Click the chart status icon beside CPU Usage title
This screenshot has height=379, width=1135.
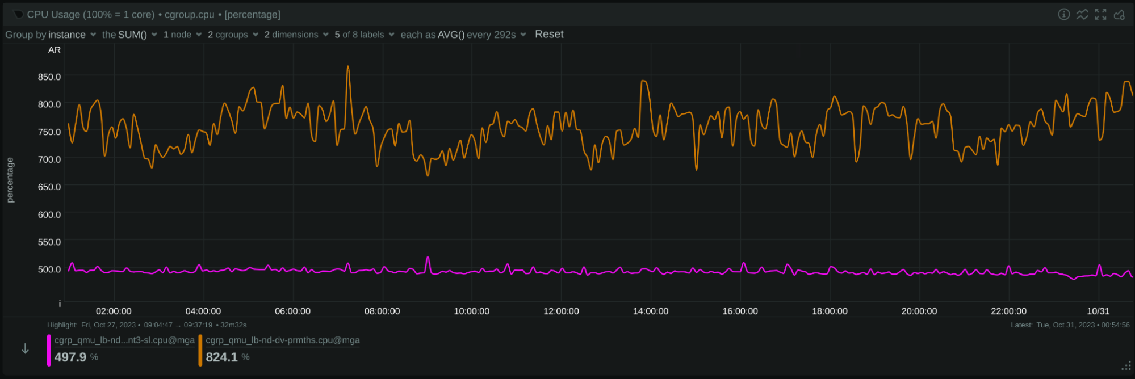tap(18, 14)
